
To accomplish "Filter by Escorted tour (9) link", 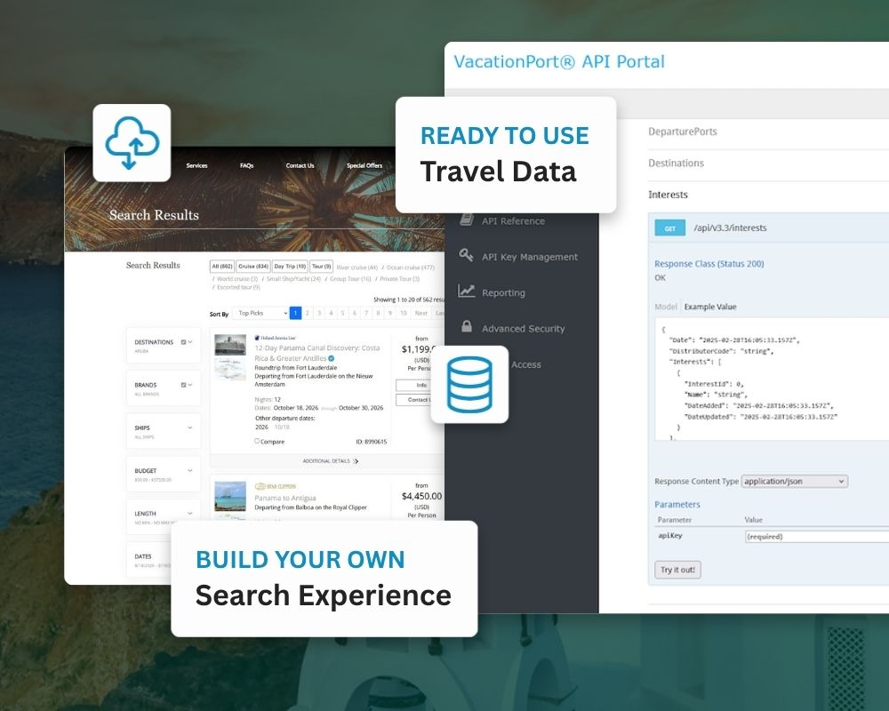I will coord(238,287).
